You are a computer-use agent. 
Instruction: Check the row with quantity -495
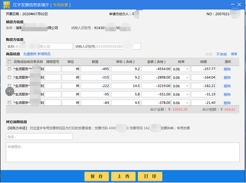tap(9, 69)
